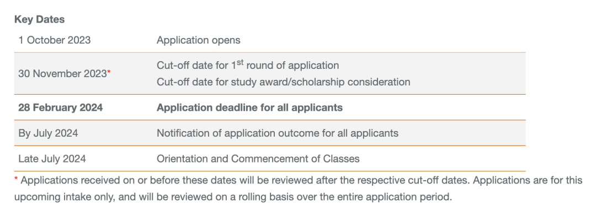Click Application deadline for all applicants
This screenshot has height=211, width=596.
point(249,108)
